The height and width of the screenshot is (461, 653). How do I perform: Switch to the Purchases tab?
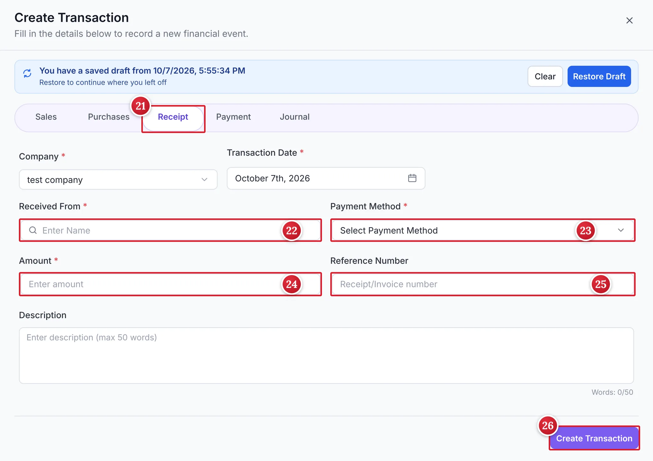(x=109, y=117)
